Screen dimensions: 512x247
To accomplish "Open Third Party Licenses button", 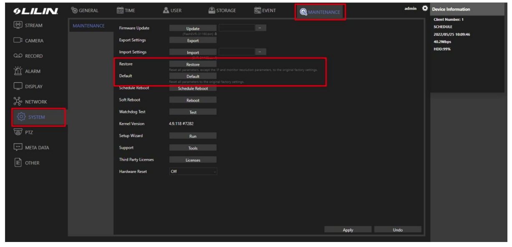I will coord(193,160).
